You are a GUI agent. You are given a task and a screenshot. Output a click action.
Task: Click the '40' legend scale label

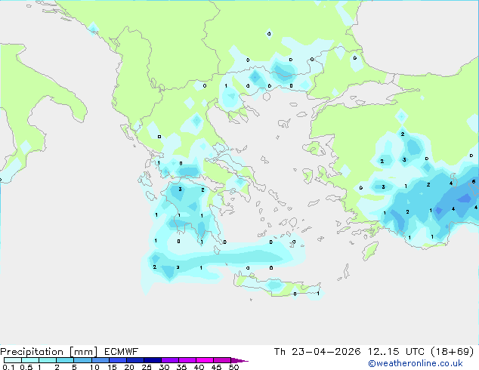click(199, 367)
